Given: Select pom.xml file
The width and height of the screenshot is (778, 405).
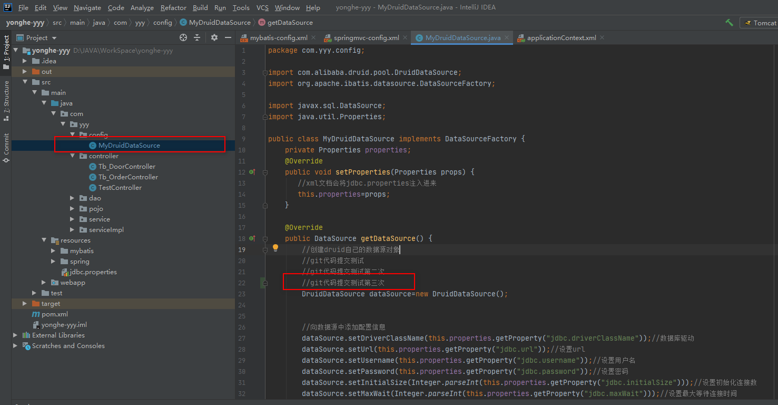Looking at the screenshot, I should pos(50,314).
